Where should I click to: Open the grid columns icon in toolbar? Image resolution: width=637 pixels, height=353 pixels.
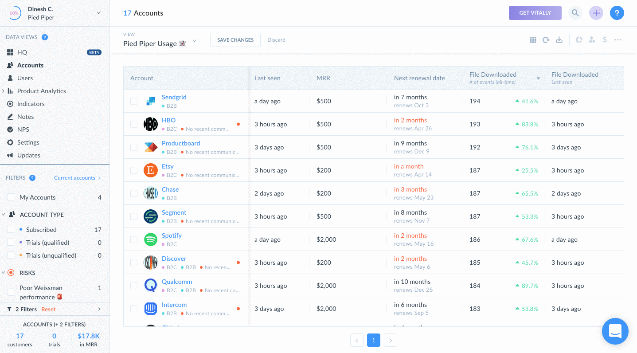tap(533, 40)
